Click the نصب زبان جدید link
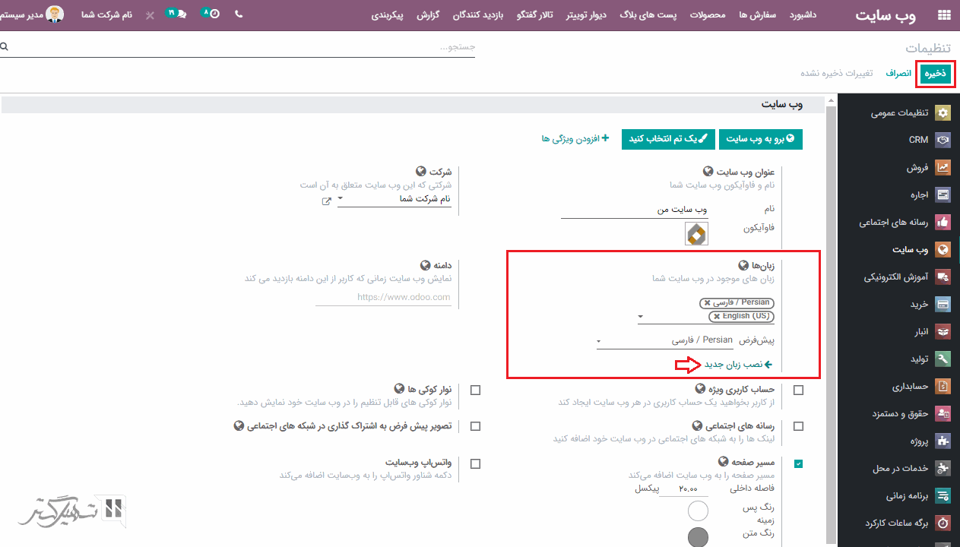This screenshot has width=960, height=547. point(738,365)
